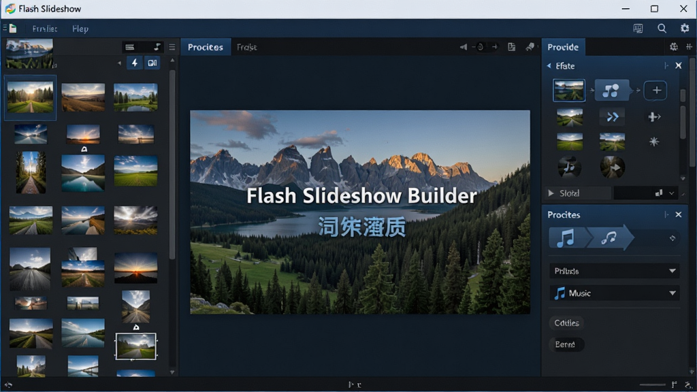Select the sparkle star effect icon
The width and height of the screenshot is (697, 392).
point(654,142)
